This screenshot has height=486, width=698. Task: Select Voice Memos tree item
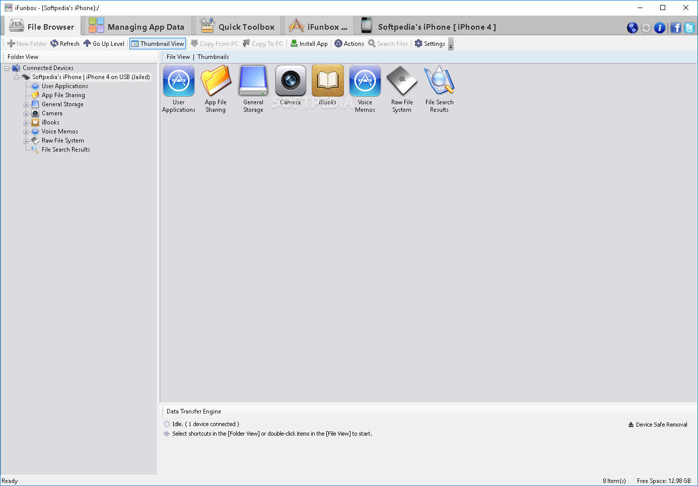point(59,131)
